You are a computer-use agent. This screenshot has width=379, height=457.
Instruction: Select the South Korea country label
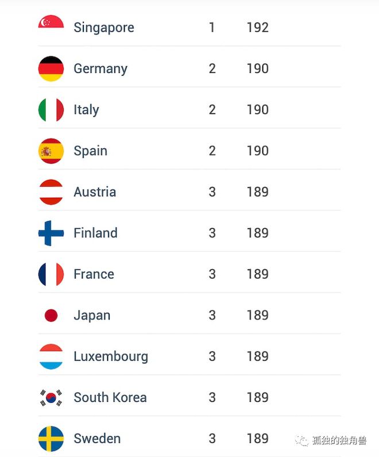[110, 398]
